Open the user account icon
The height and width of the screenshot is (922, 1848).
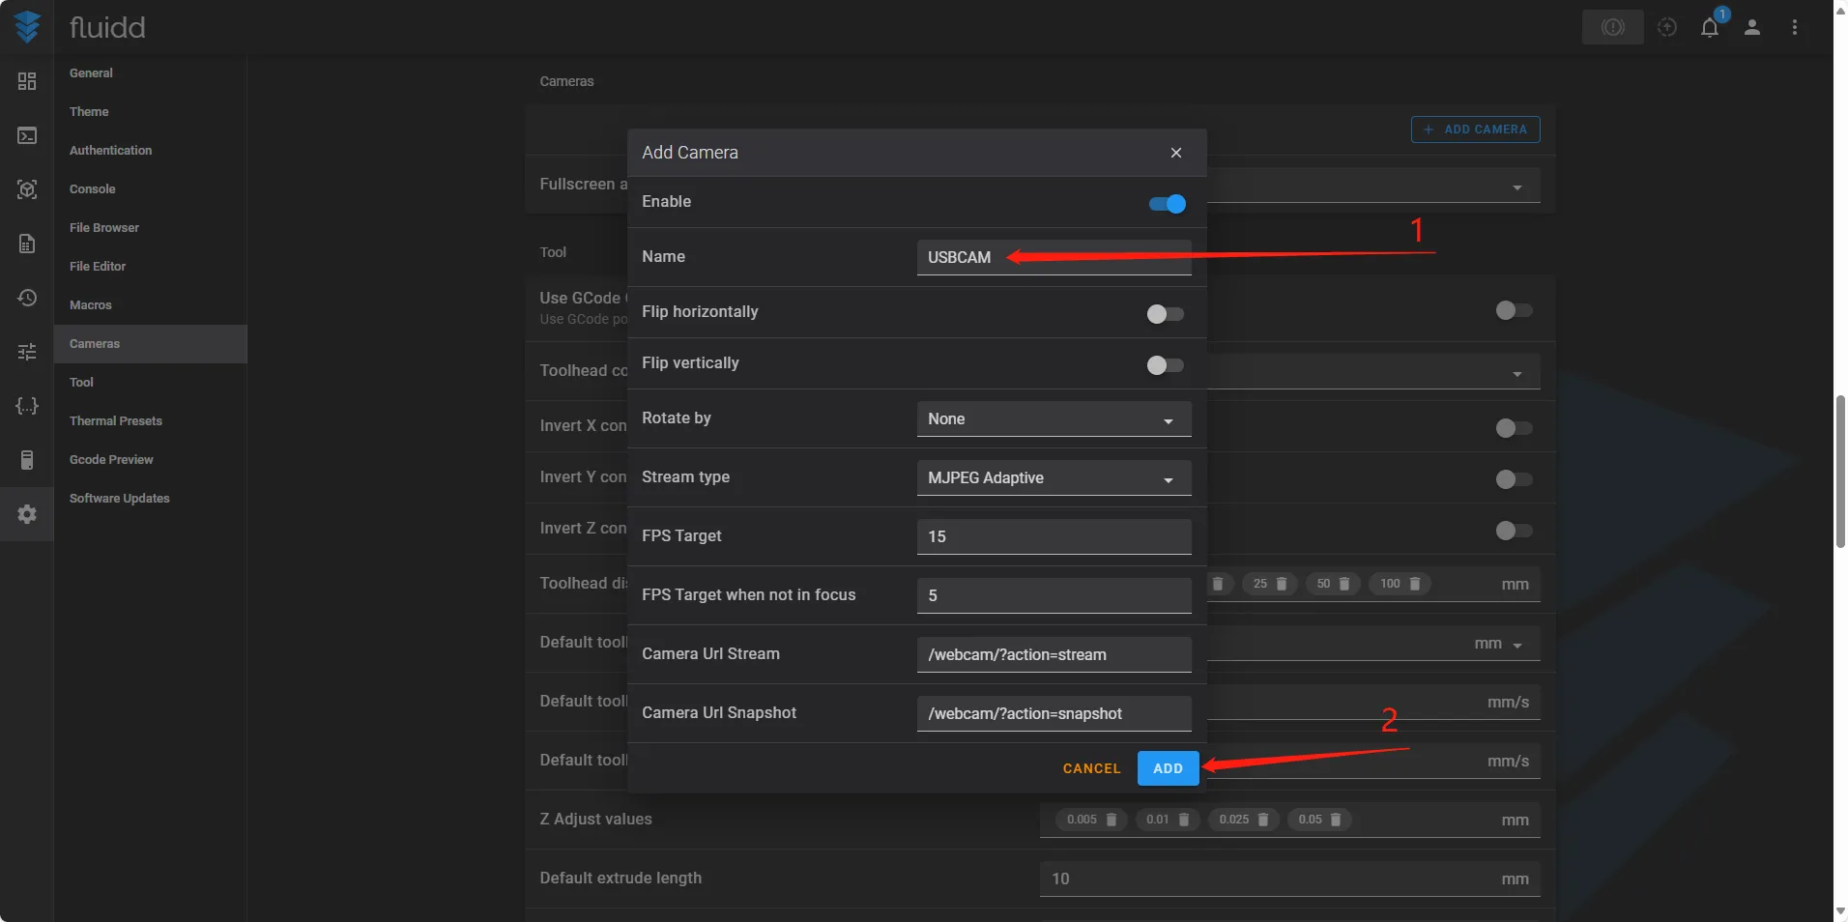click(x=1751, y=28)
